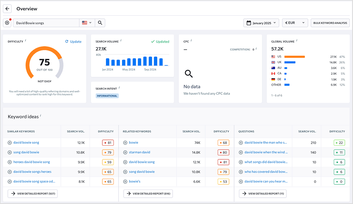Open the January 2025 date dropdown

point(261,23)
